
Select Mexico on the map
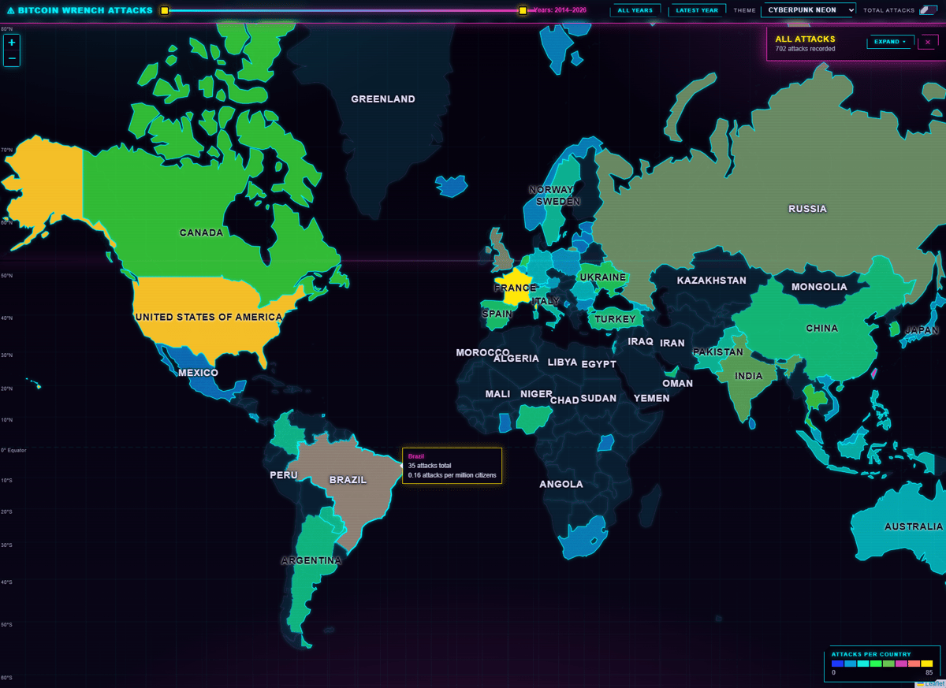click(198, 372)
